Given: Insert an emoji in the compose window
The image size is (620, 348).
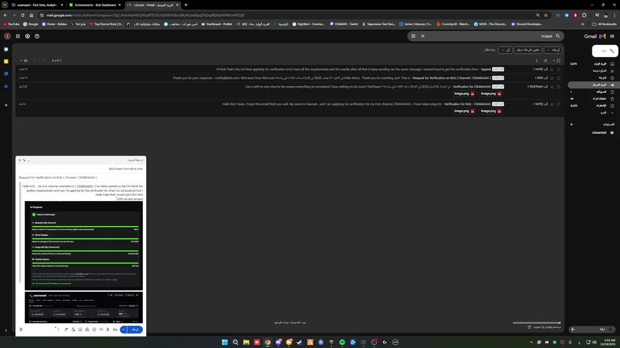Looking at the screenshot, I should pos(94,330).
